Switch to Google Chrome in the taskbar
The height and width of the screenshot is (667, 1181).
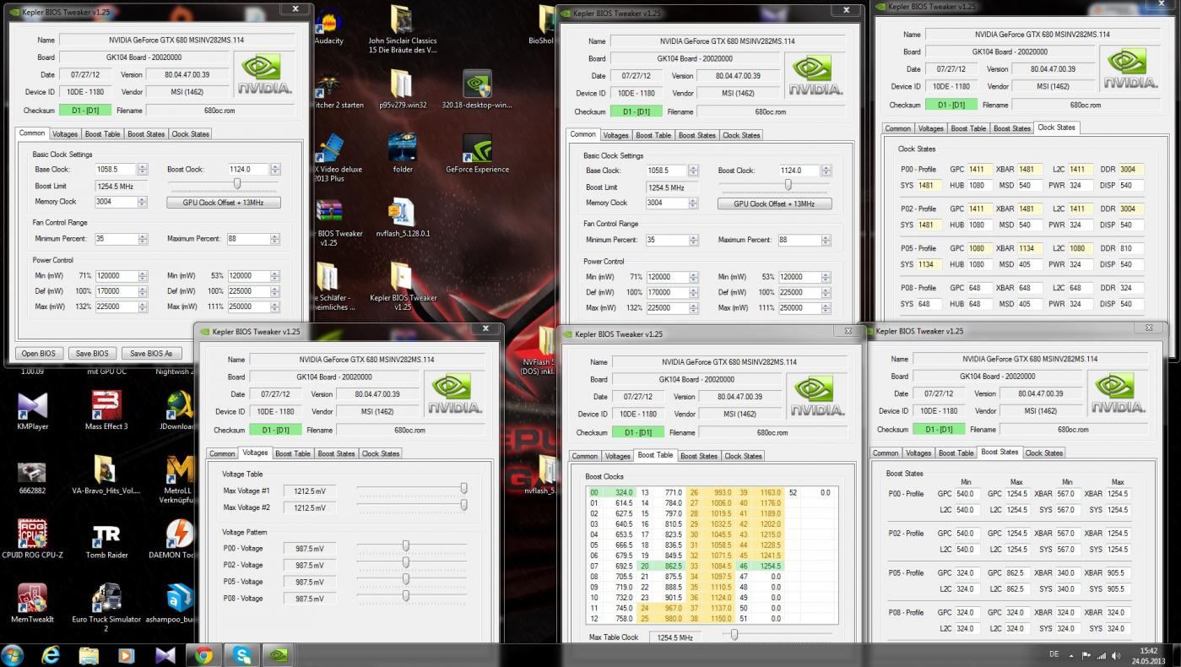203,654
